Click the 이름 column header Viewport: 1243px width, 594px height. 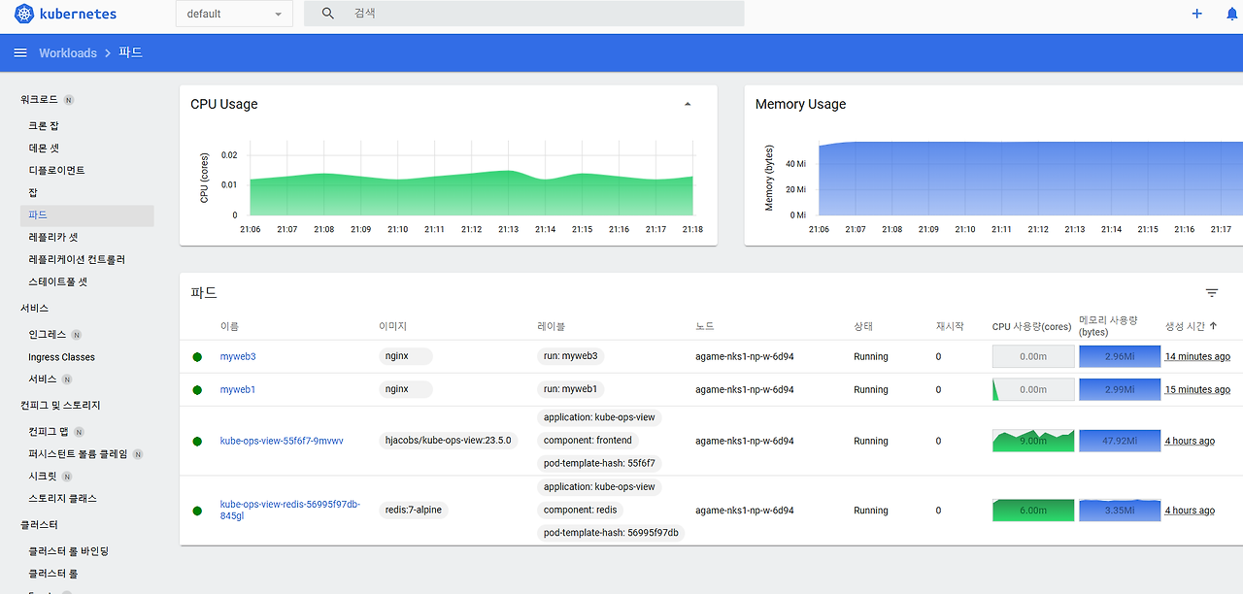229,327
